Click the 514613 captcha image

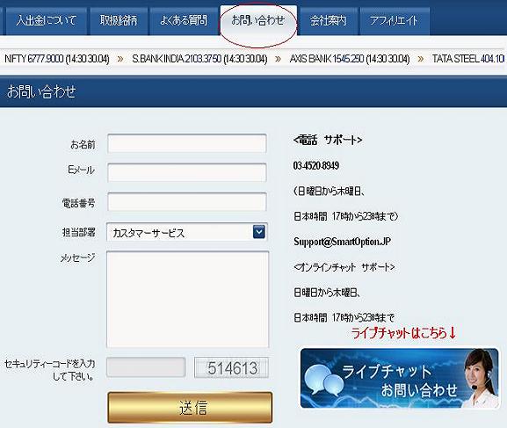click(x=231, y=368)
